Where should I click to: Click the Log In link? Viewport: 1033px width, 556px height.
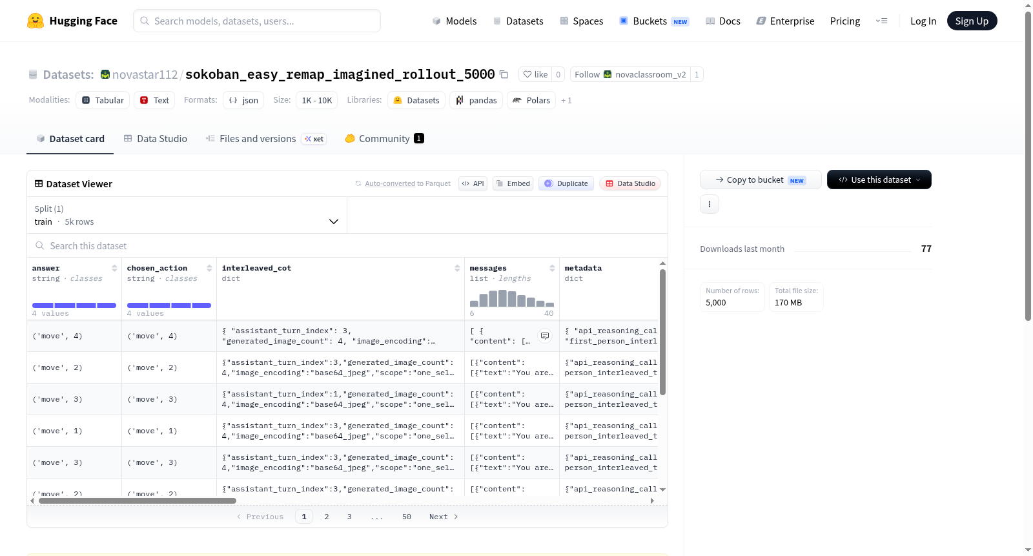923,21
